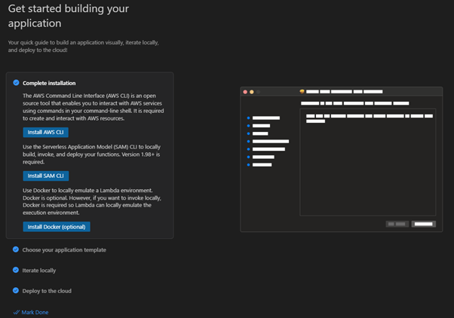Screen dimensions: 454x318
Task: Expand the Choose your application template step
Action: coord(64,249)
